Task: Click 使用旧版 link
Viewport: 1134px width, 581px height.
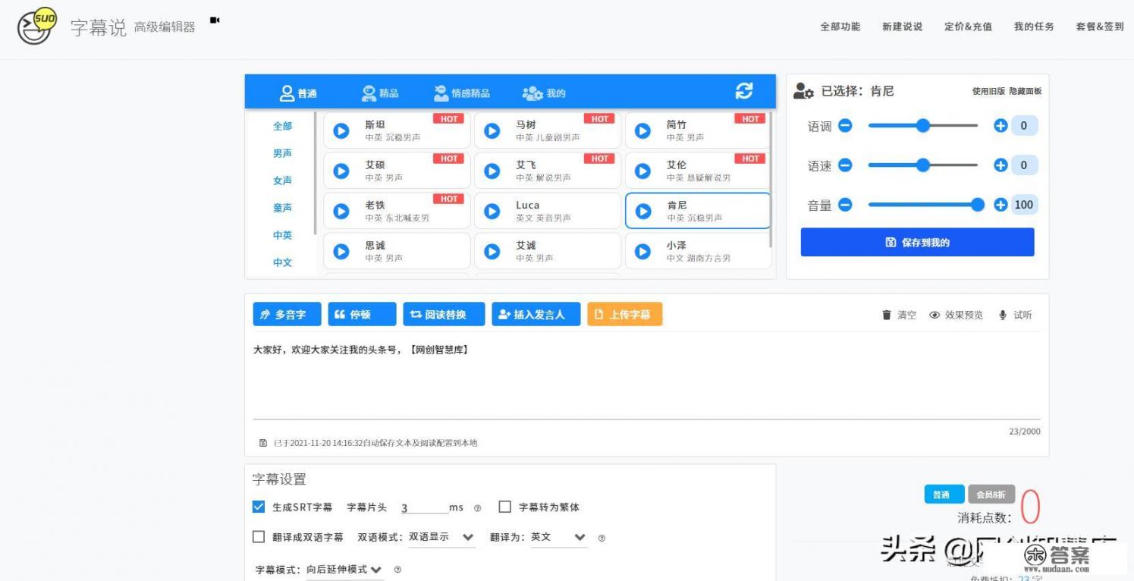Action: point(988,91)
